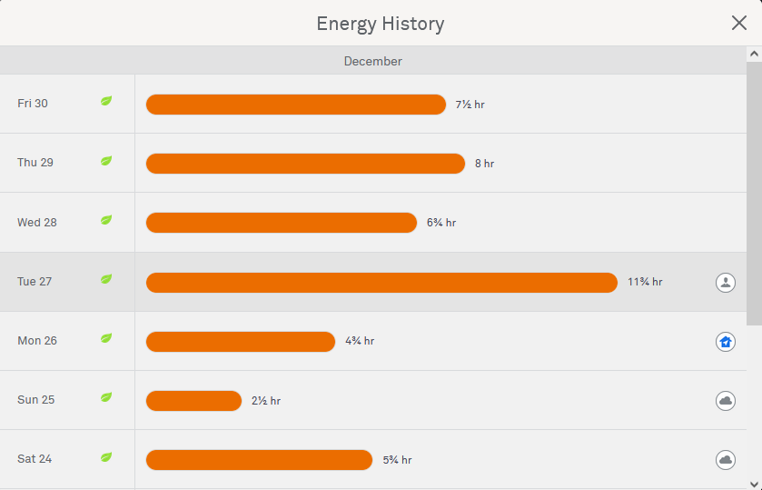This screenshot has width=762, height=490.
Task: Click the green leaf icon for Wed 28
Action: tap(106, 221)
